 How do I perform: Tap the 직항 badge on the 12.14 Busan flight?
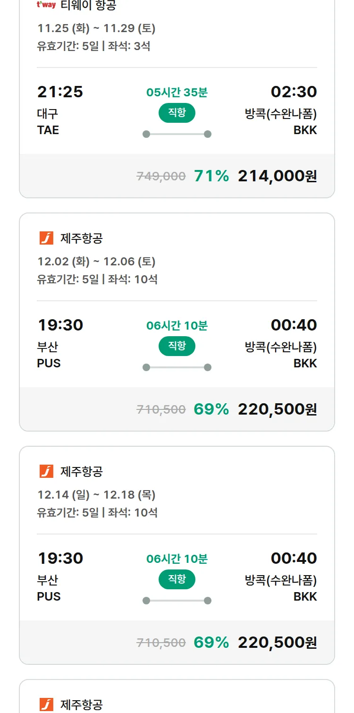pyautogui.click(x=177, y=579)
